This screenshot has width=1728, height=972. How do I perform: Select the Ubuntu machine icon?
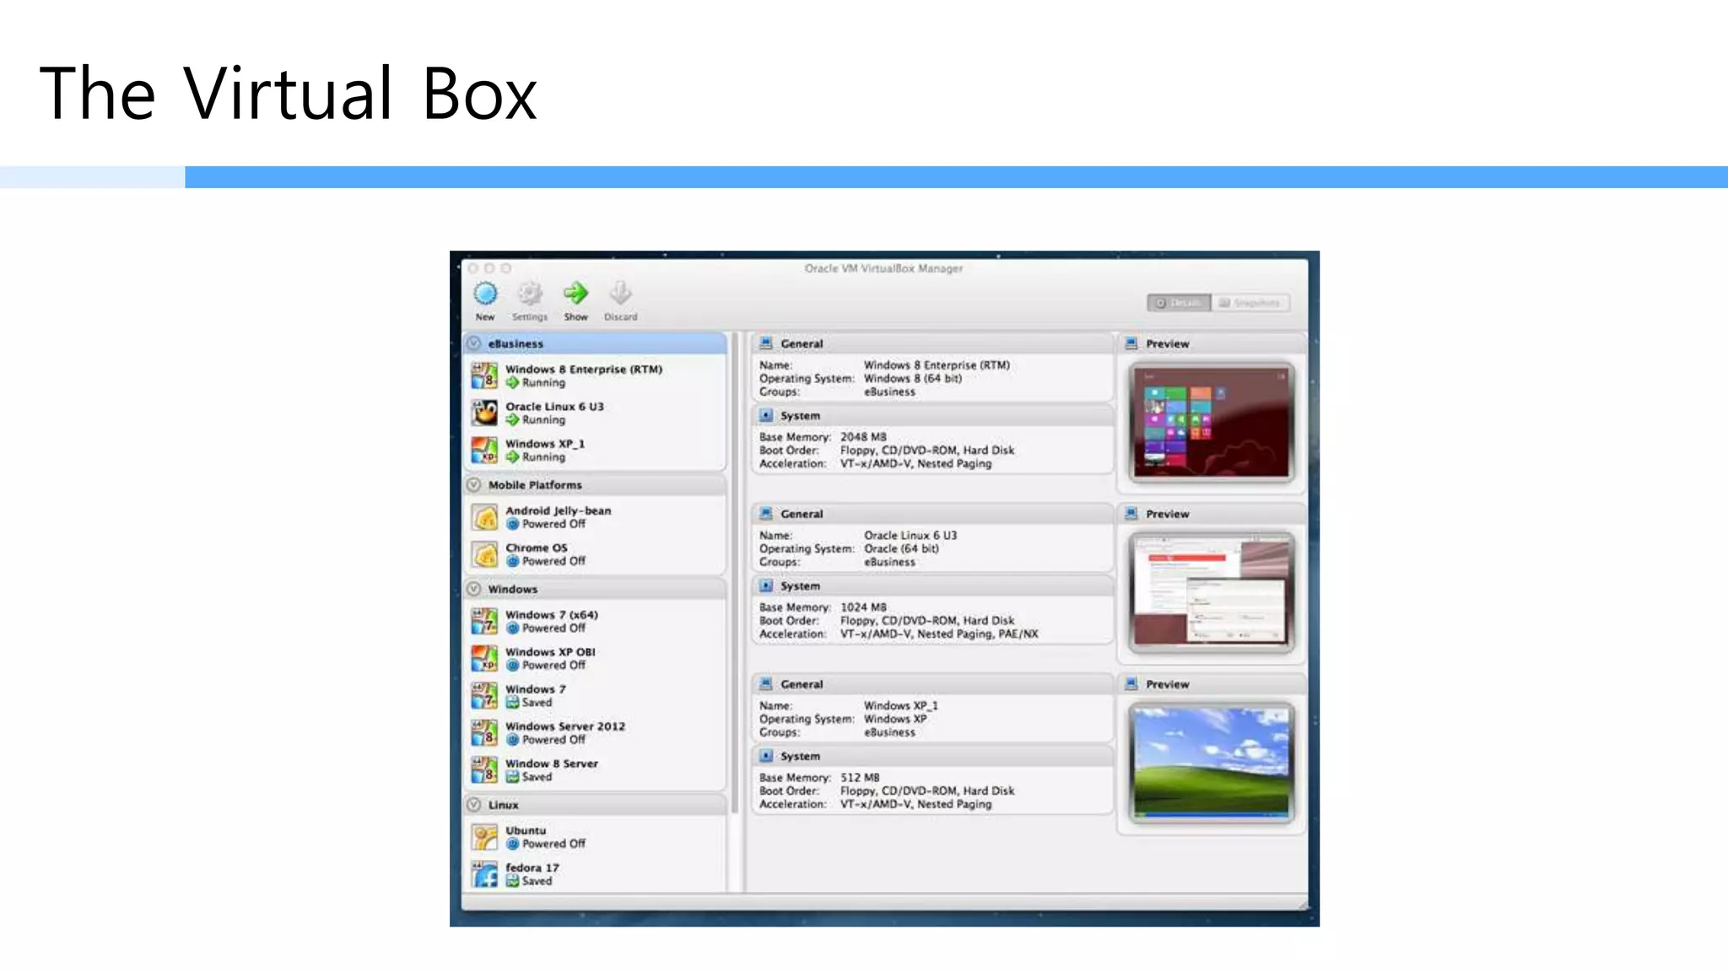pos(484,837)
